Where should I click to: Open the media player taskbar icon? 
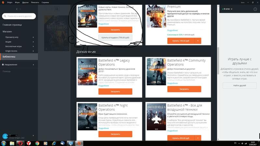coord(45,143)
